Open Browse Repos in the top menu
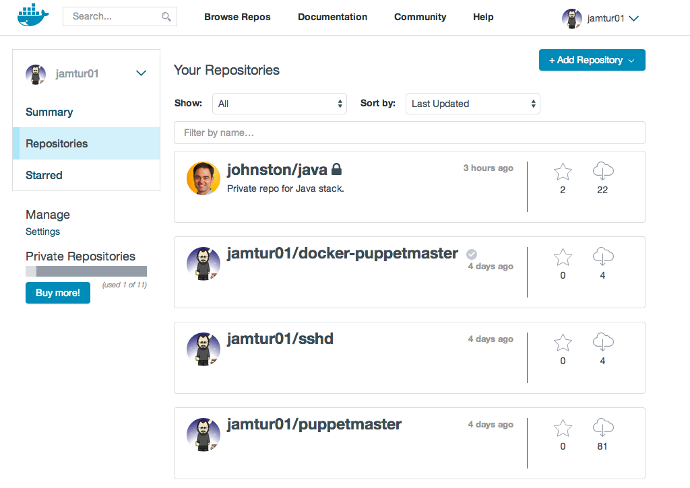Viewport: 690px width, 488px height. 237,17
